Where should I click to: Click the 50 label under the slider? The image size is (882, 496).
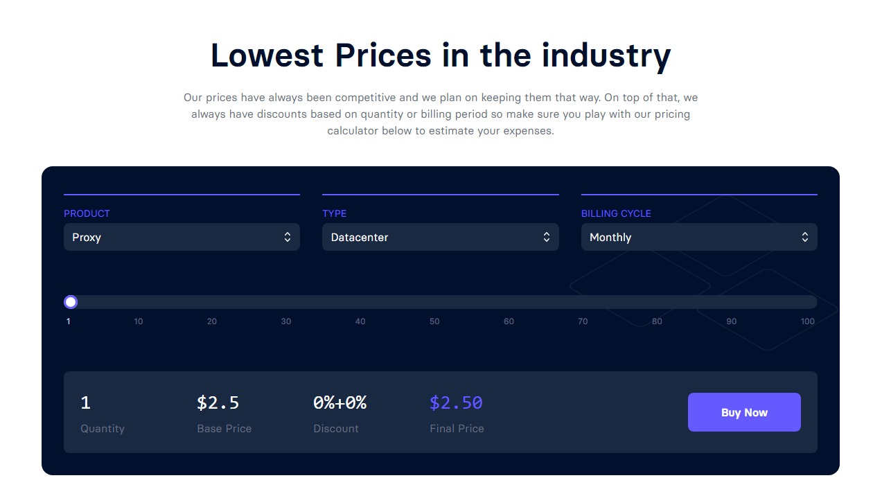(434, 321)
